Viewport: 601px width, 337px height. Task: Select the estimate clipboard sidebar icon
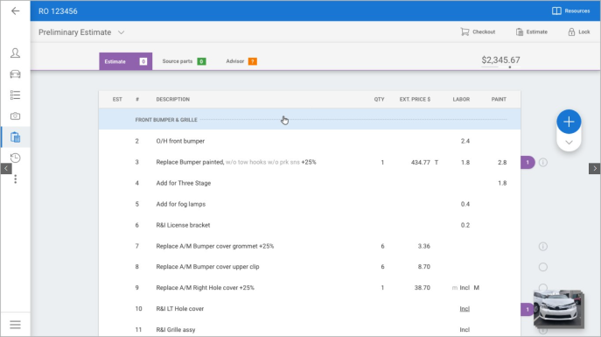16,137
